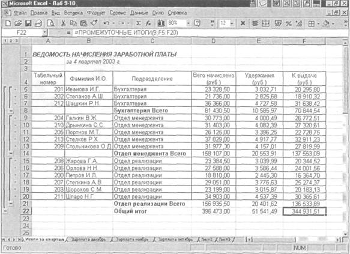Open the Файл menu
The image size is (350, 254).
point(20,13)
